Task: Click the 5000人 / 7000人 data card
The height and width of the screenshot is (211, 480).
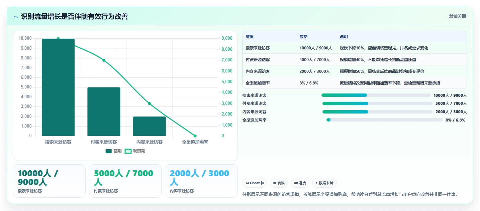Action: [x=125, y=181]
